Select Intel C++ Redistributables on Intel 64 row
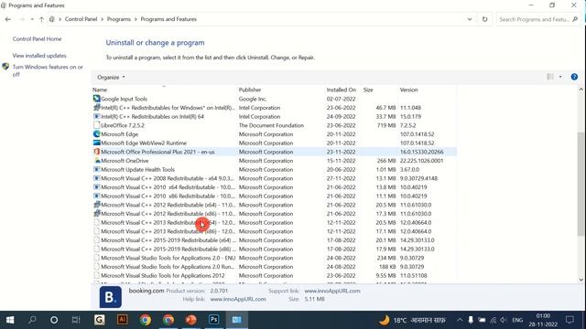 pyautogui.click(x=275, y=116)
